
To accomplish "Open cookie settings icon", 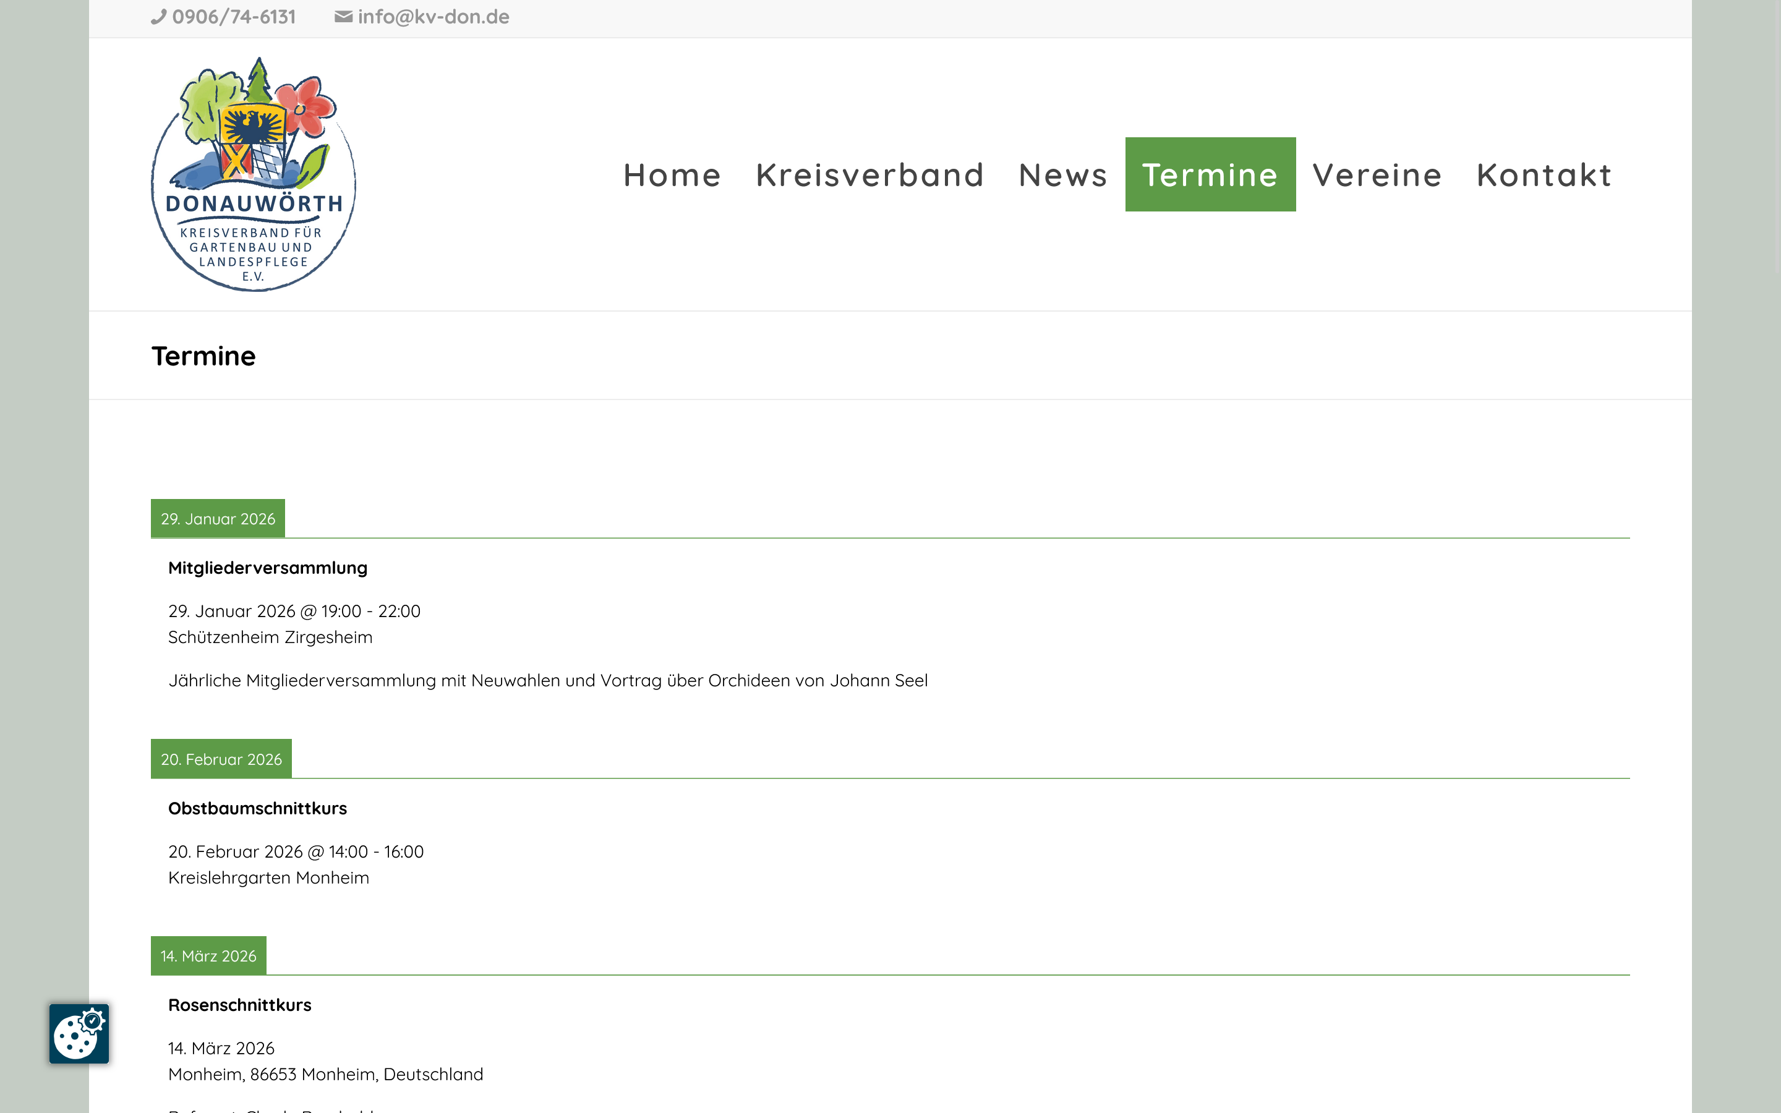I will [79, 1033].
